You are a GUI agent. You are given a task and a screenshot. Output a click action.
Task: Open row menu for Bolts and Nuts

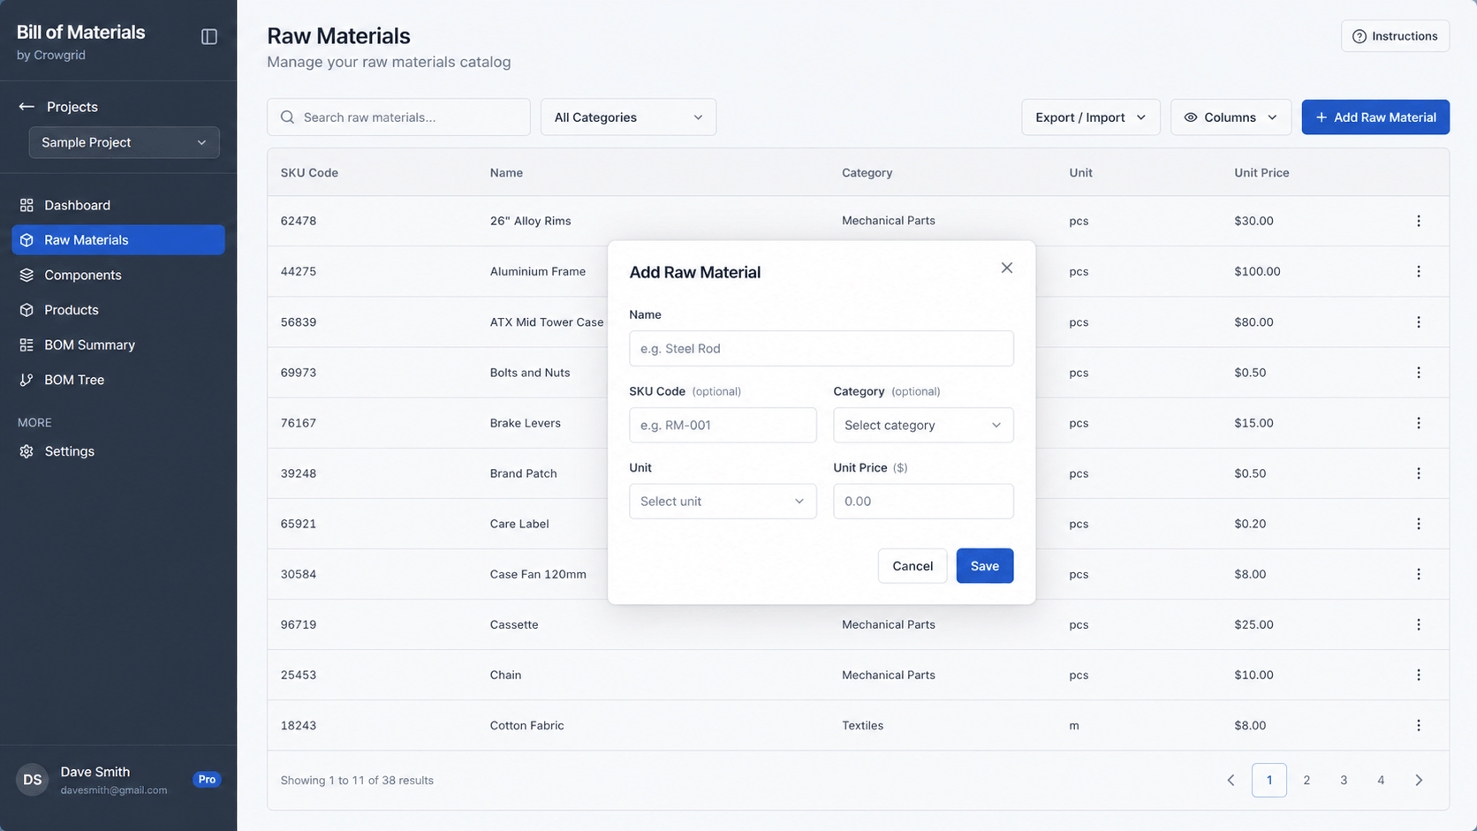tap(1419, 373)
